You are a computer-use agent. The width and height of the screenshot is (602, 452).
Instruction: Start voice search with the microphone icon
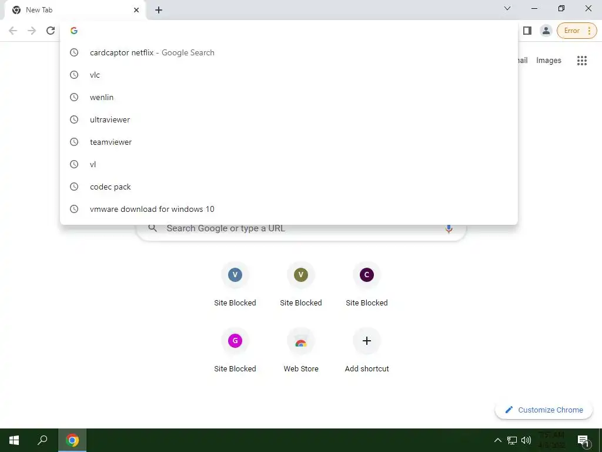click(x=449, y=229)
